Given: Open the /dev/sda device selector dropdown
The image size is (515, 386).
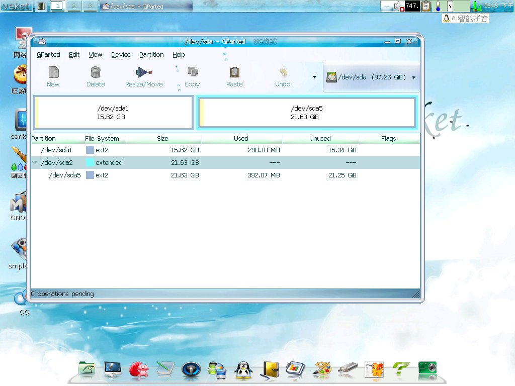Looking at the screenshot, I should pyautogui.click(x=372, y=77).
